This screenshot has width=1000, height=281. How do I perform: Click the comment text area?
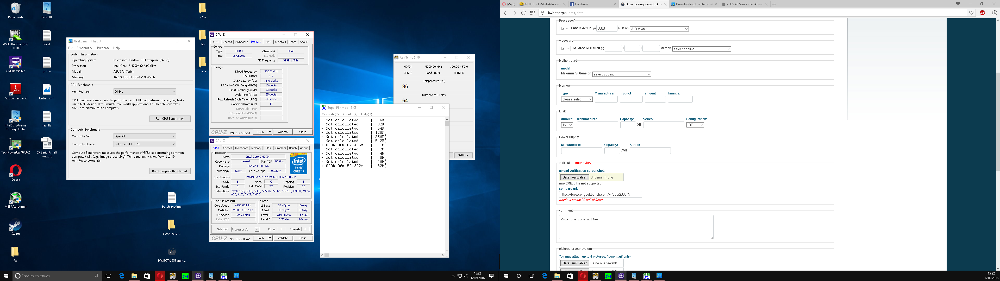click(x=636, y=227)
